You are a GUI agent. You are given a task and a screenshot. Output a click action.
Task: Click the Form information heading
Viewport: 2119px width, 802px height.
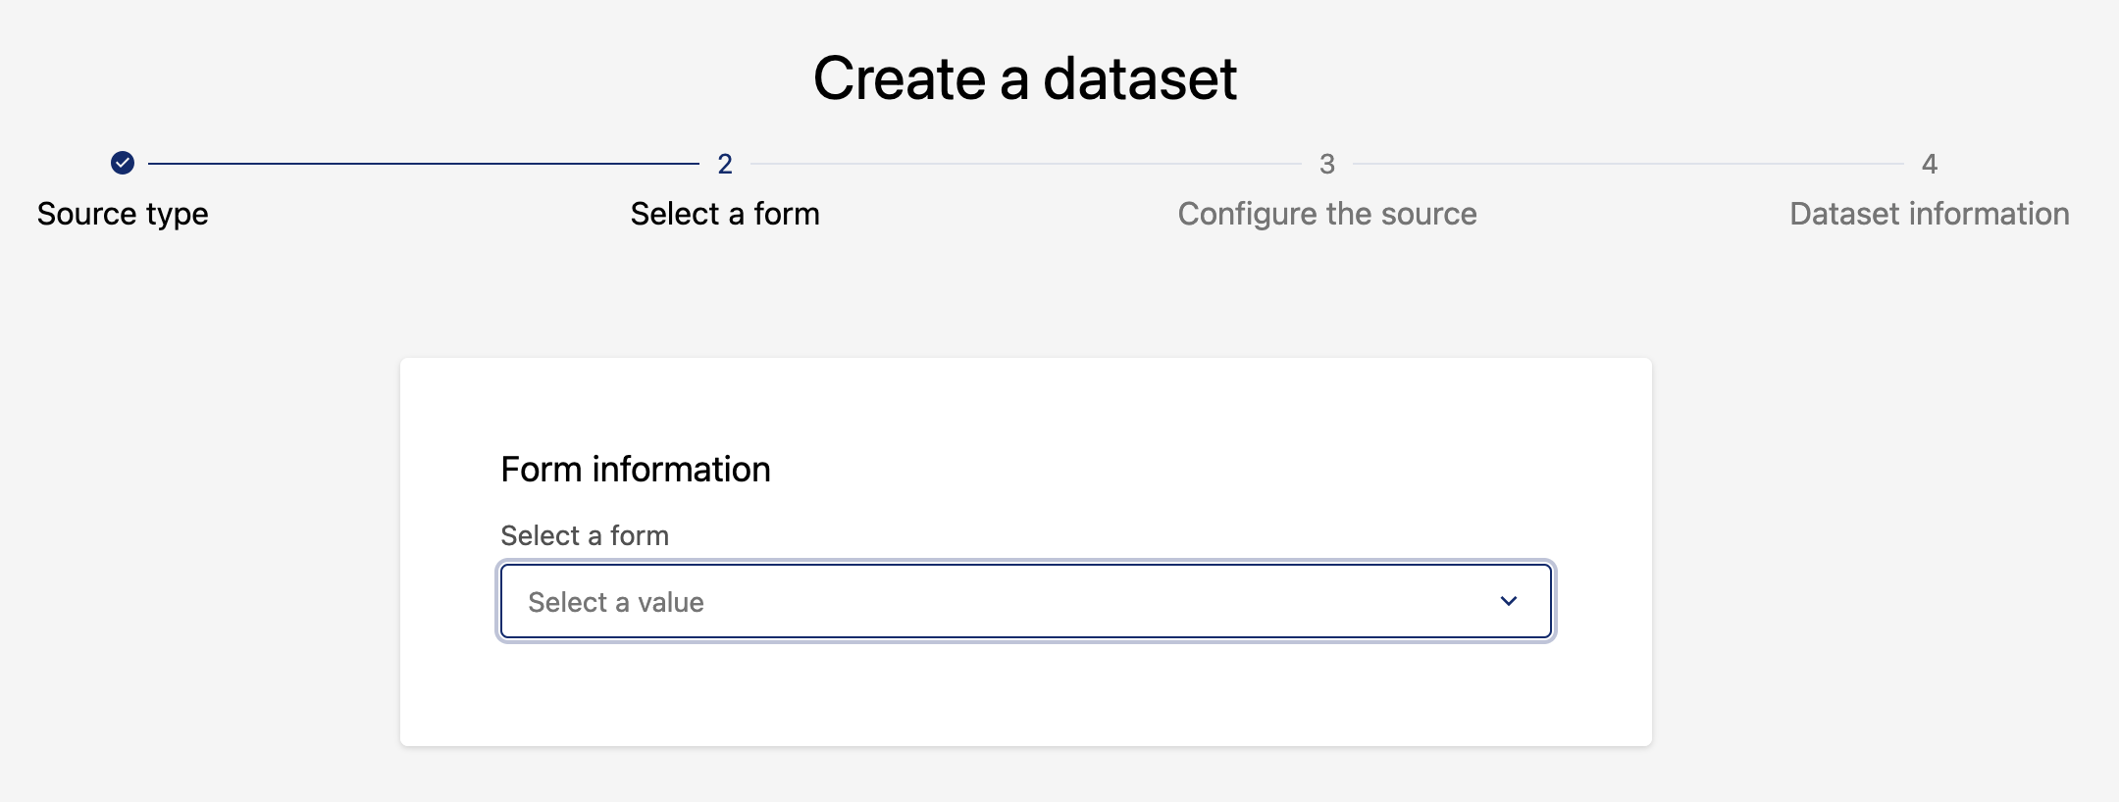click(636, 470)
